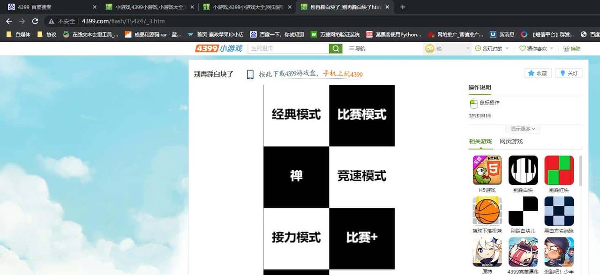Open the 原神 game icon

(487, 251)
